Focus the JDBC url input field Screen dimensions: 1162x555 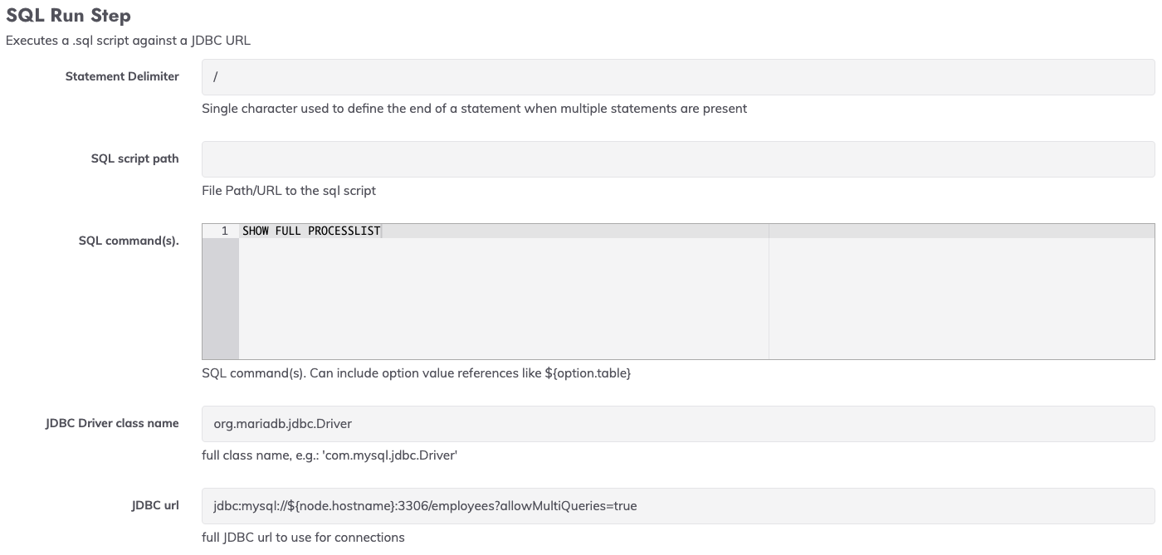678,505
